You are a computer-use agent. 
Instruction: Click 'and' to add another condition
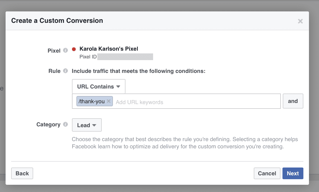pos(293,101)
